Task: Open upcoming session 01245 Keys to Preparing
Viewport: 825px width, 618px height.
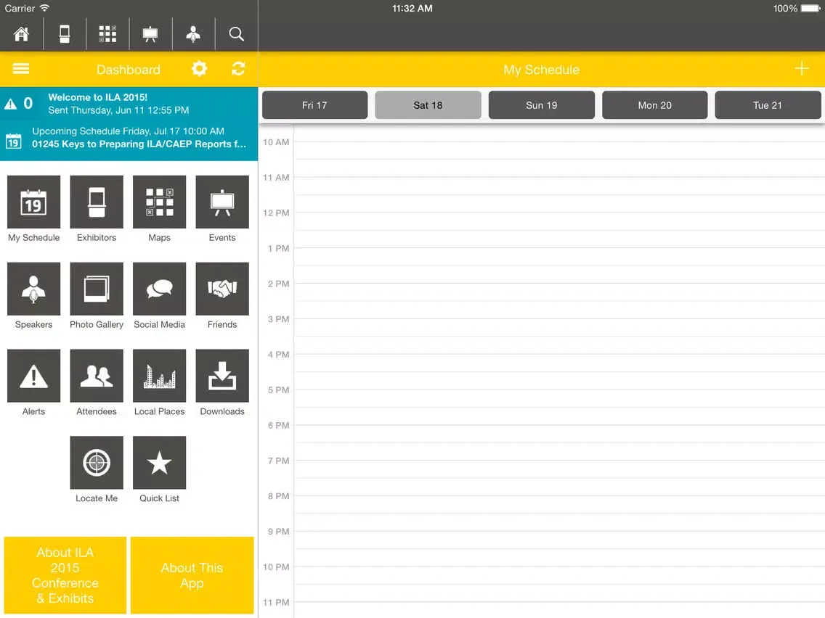Action: (129, 138)
